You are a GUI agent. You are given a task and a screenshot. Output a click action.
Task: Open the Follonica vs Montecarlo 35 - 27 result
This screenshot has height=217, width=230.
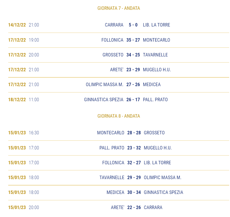(x=133, y=40)
